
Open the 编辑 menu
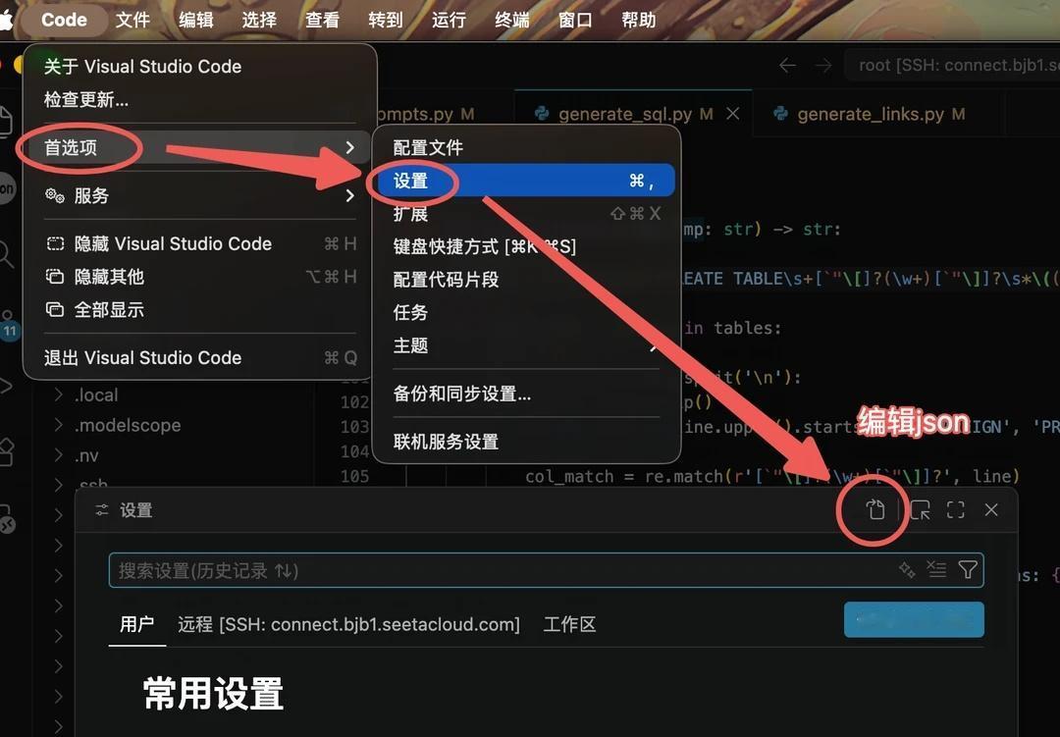(x=196, y=20)
